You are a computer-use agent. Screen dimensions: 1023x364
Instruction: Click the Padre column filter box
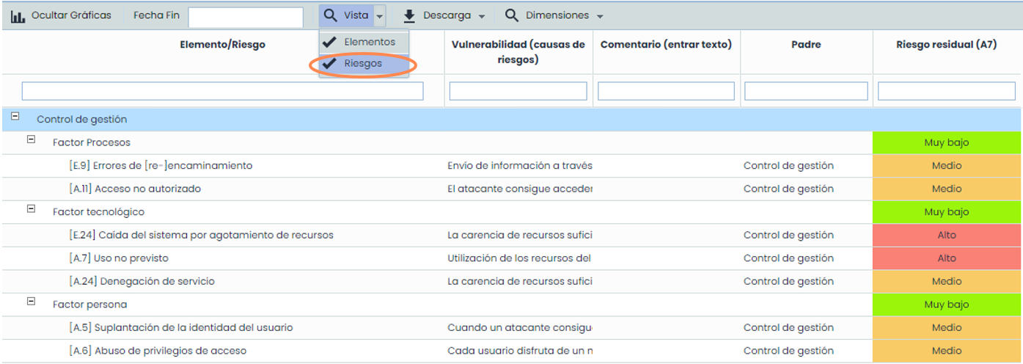806,91
